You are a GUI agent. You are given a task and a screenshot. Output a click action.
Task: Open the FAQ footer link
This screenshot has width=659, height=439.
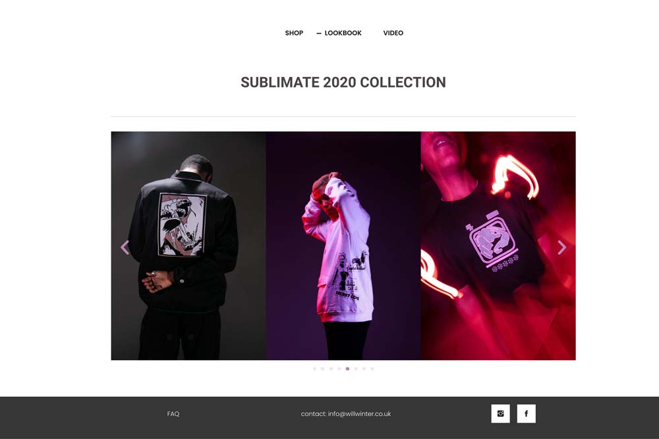[x=173, y=414]
